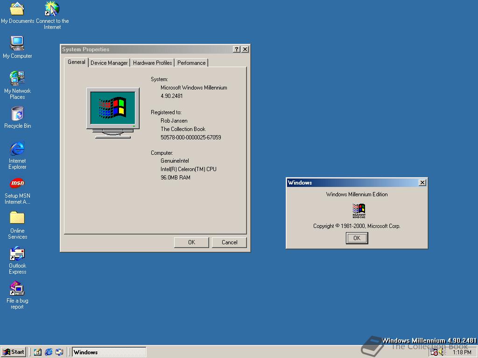This screenshot has height=358, width=478.
Task: Click The Collection Book registration text
Action: click(x=183, y=129)
